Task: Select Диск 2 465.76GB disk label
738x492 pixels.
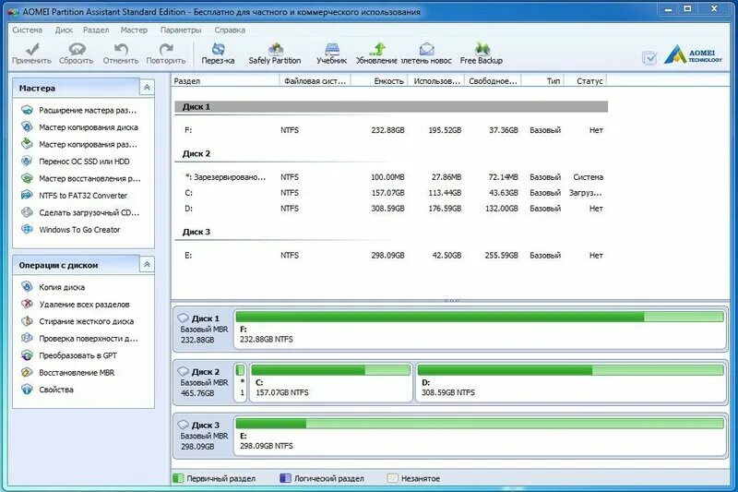Action: [203, 382]
